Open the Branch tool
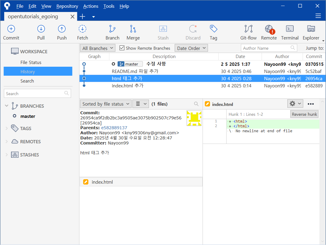This screenshot has height=245, width=326. [112, 29]
